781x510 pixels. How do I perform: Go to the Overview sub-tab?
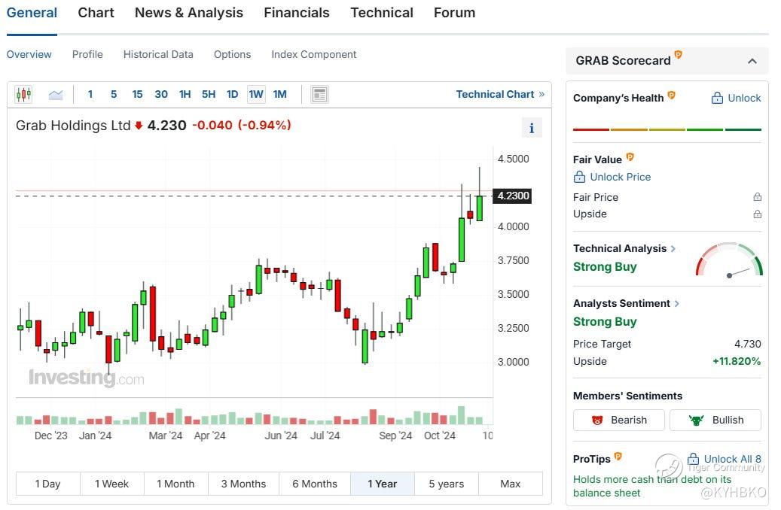click(29, 54)
